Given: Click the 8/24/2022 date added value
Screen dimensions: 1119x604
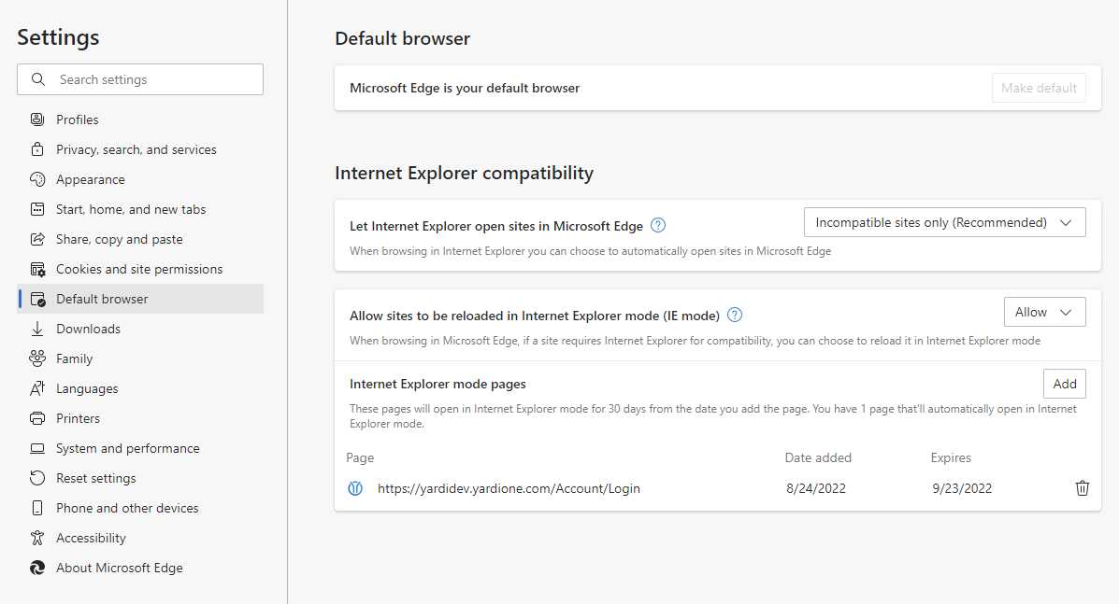Looking at the screenshot, I should click(x=816, y=488).
